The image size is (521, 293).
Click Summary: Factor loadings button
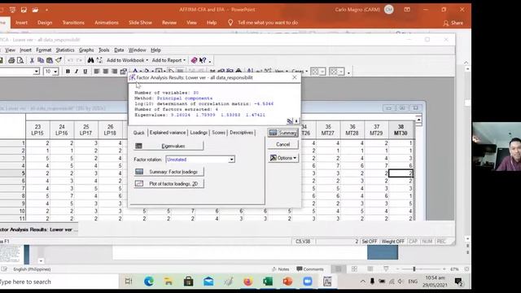(x=169, y=172)
